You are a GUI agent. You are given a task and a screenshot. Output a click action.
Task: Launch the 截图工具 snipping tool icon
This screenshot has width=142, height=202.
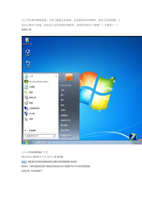tap(26, 98)
